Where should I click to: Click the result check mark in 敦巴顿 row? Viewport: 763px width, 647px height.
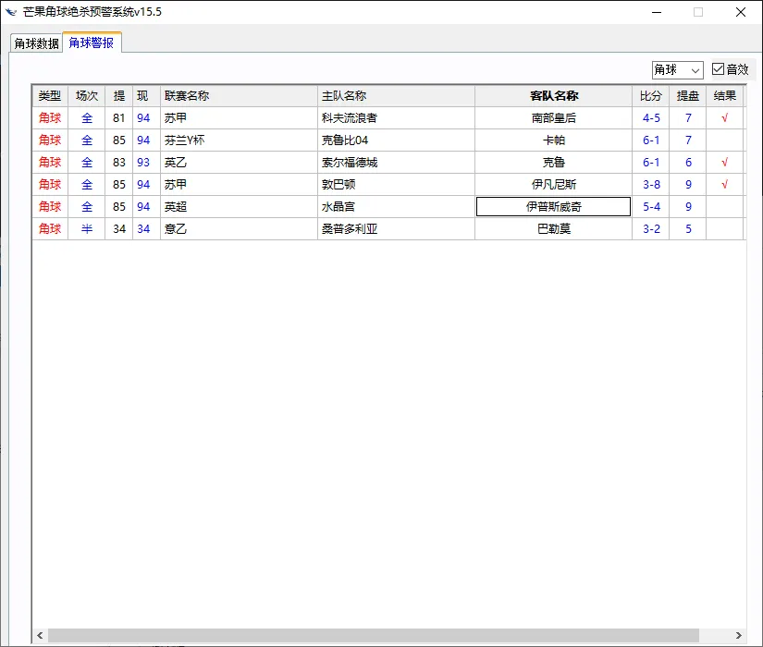(x=724, y=185)
